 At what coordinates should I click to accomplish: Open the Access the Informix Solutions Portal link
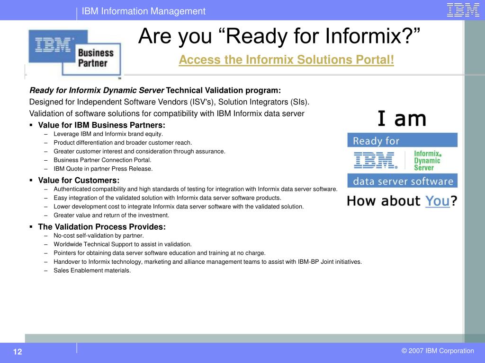coord(286,60)
